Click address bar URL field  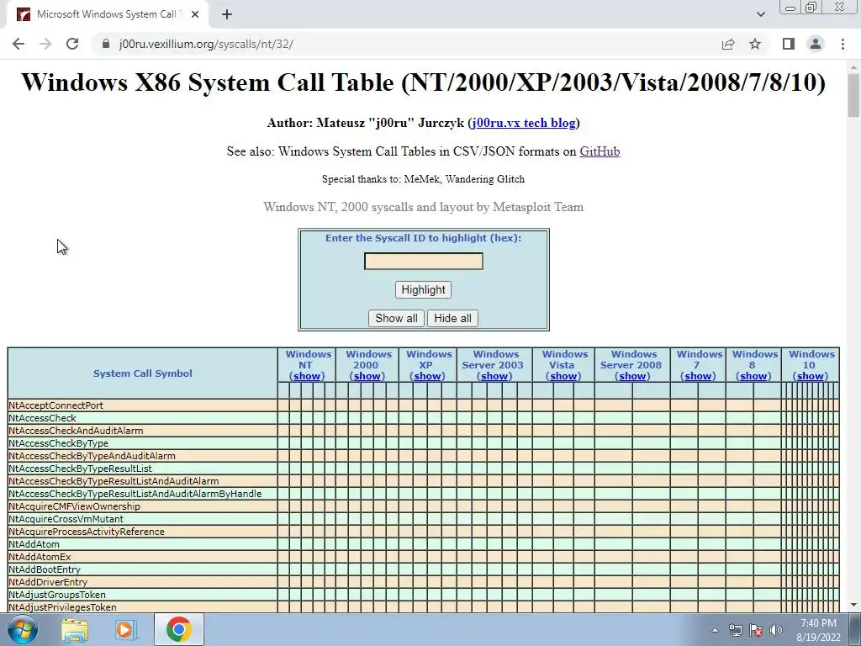pos(406,44)
